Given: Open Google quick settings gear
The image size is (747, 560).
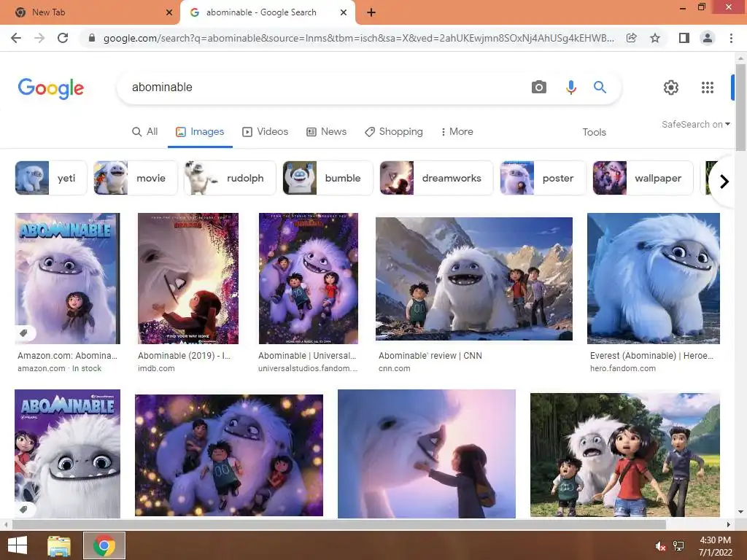Looking at the screenshot, I should tap(671, 87).
